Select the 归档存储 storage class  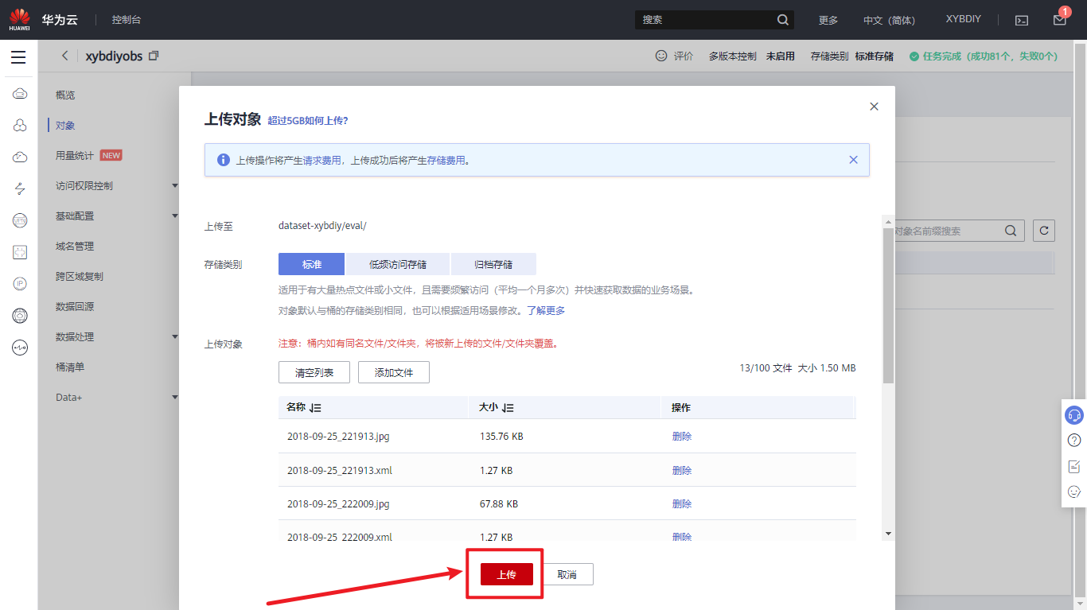493,264
